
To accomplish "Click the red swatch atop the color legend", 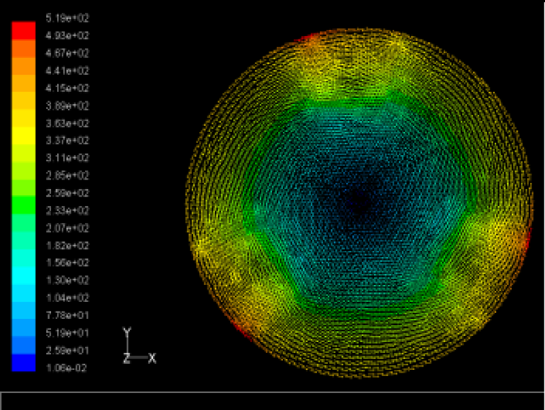I will click(x=22, y=30).
